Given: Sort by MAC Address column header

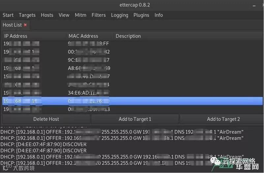Looking at the screenshot, I should (89, 36).
